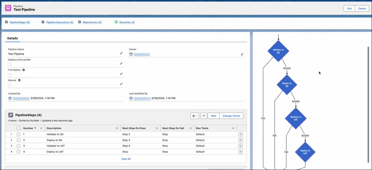Click 'Step 2' in Next Step On Pass
372x170 pixels.
(x=126, y=135)
